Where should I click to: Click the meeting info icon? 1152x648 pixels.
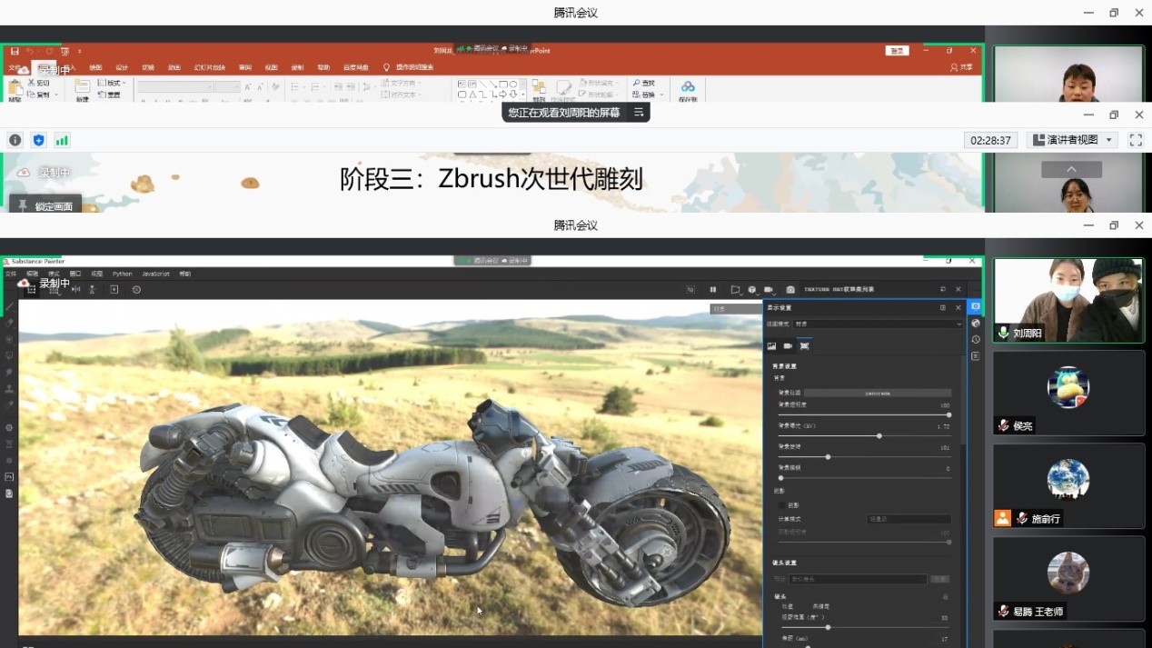15,140
